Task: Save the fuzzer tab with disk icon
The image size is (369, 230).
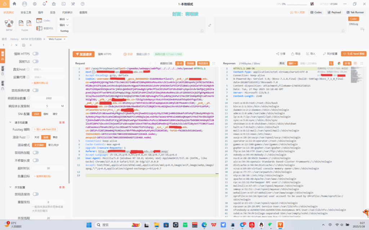Action: pyautogui.click(x=23, y=45)
